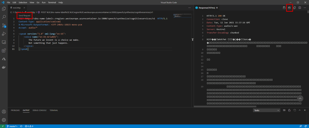309x128 pixels.
Task: Open the Explorer view in activity bar
Action: pyautogui.click(x=4, y=9)
